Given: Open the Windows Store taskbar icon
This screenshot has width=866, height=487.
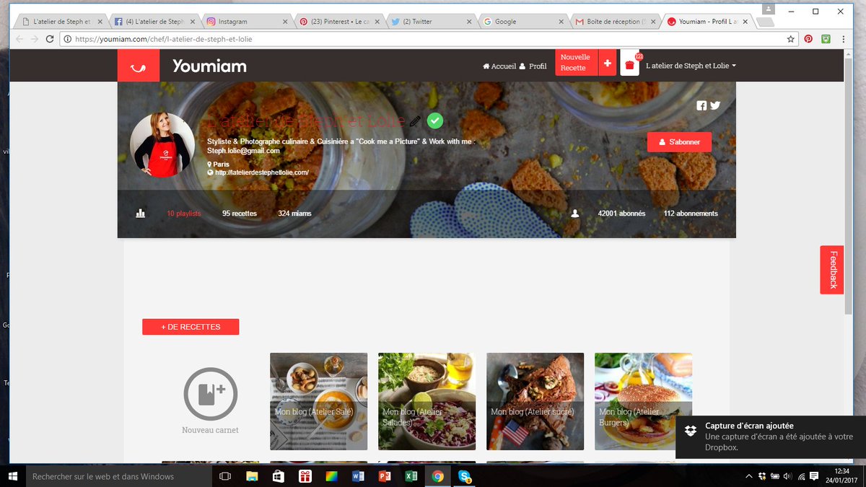Looking at the screenshot, I should (x=279, y=476).
